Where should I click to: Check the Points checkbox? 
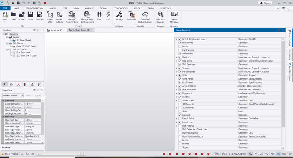pyautogui.click(x=179, y=46)
